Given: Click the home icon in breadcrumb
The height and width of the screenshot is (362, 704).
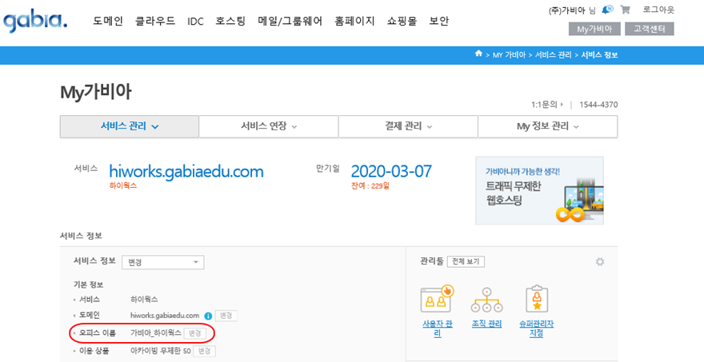Looking at the screenshot, I should (478, 54).
